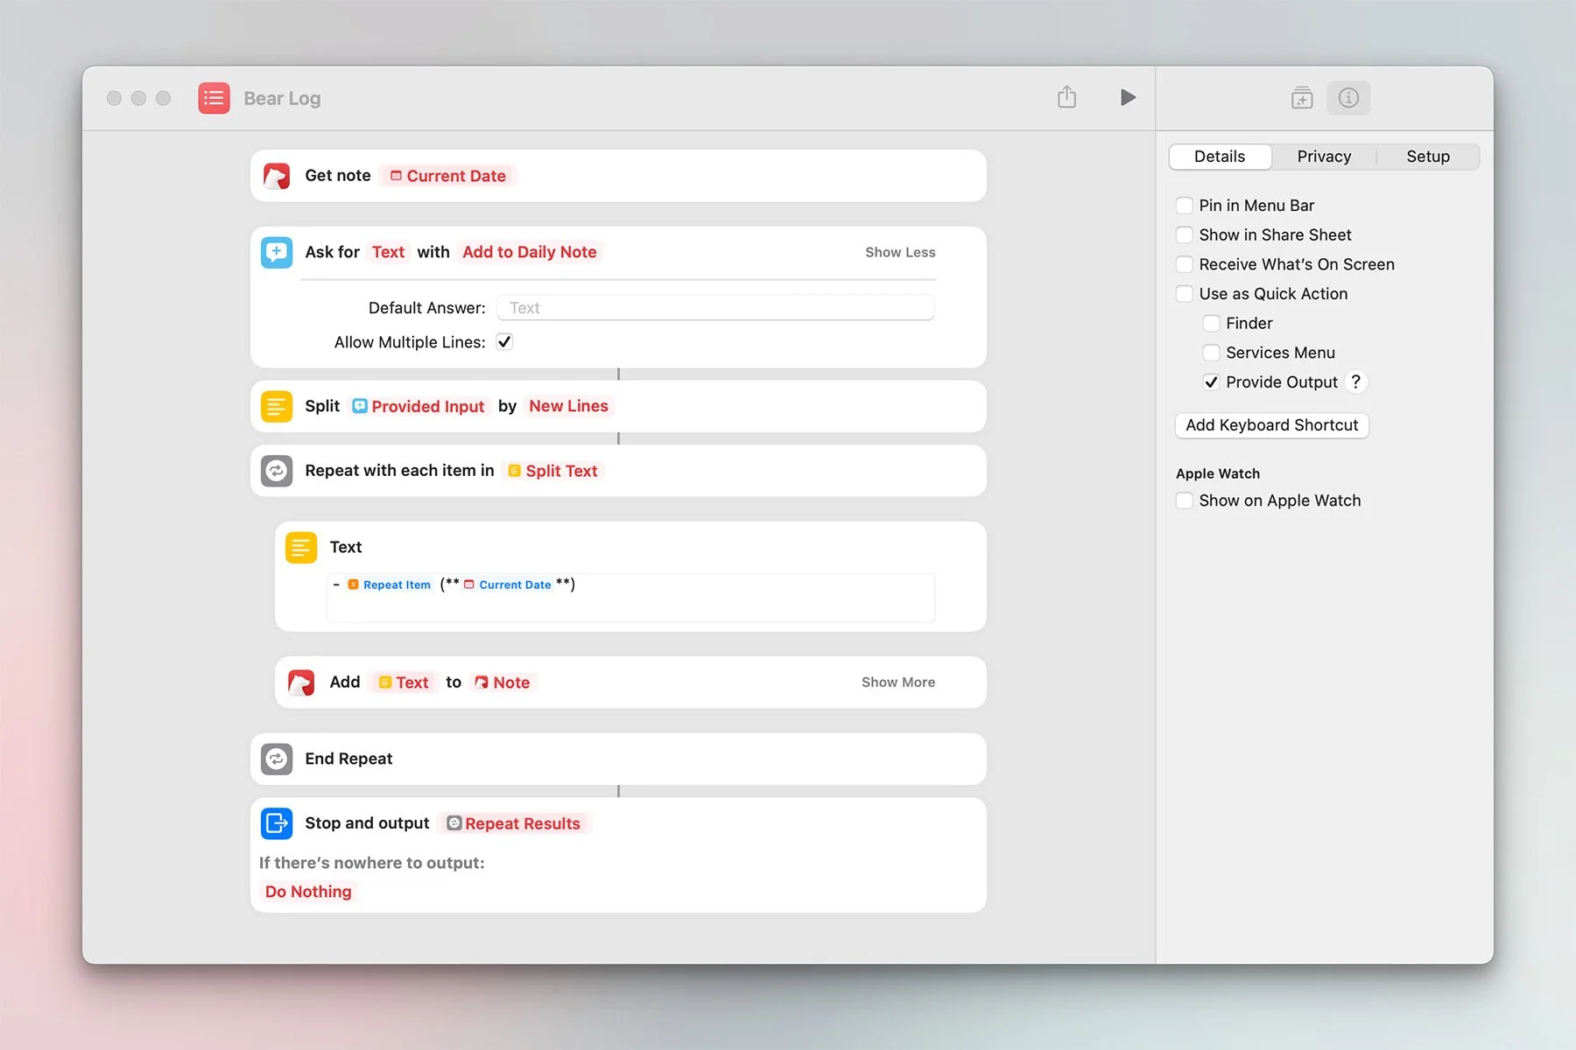Switch to the Details tab
Screen dimensions: 1576x1050
pos(1220,157)
